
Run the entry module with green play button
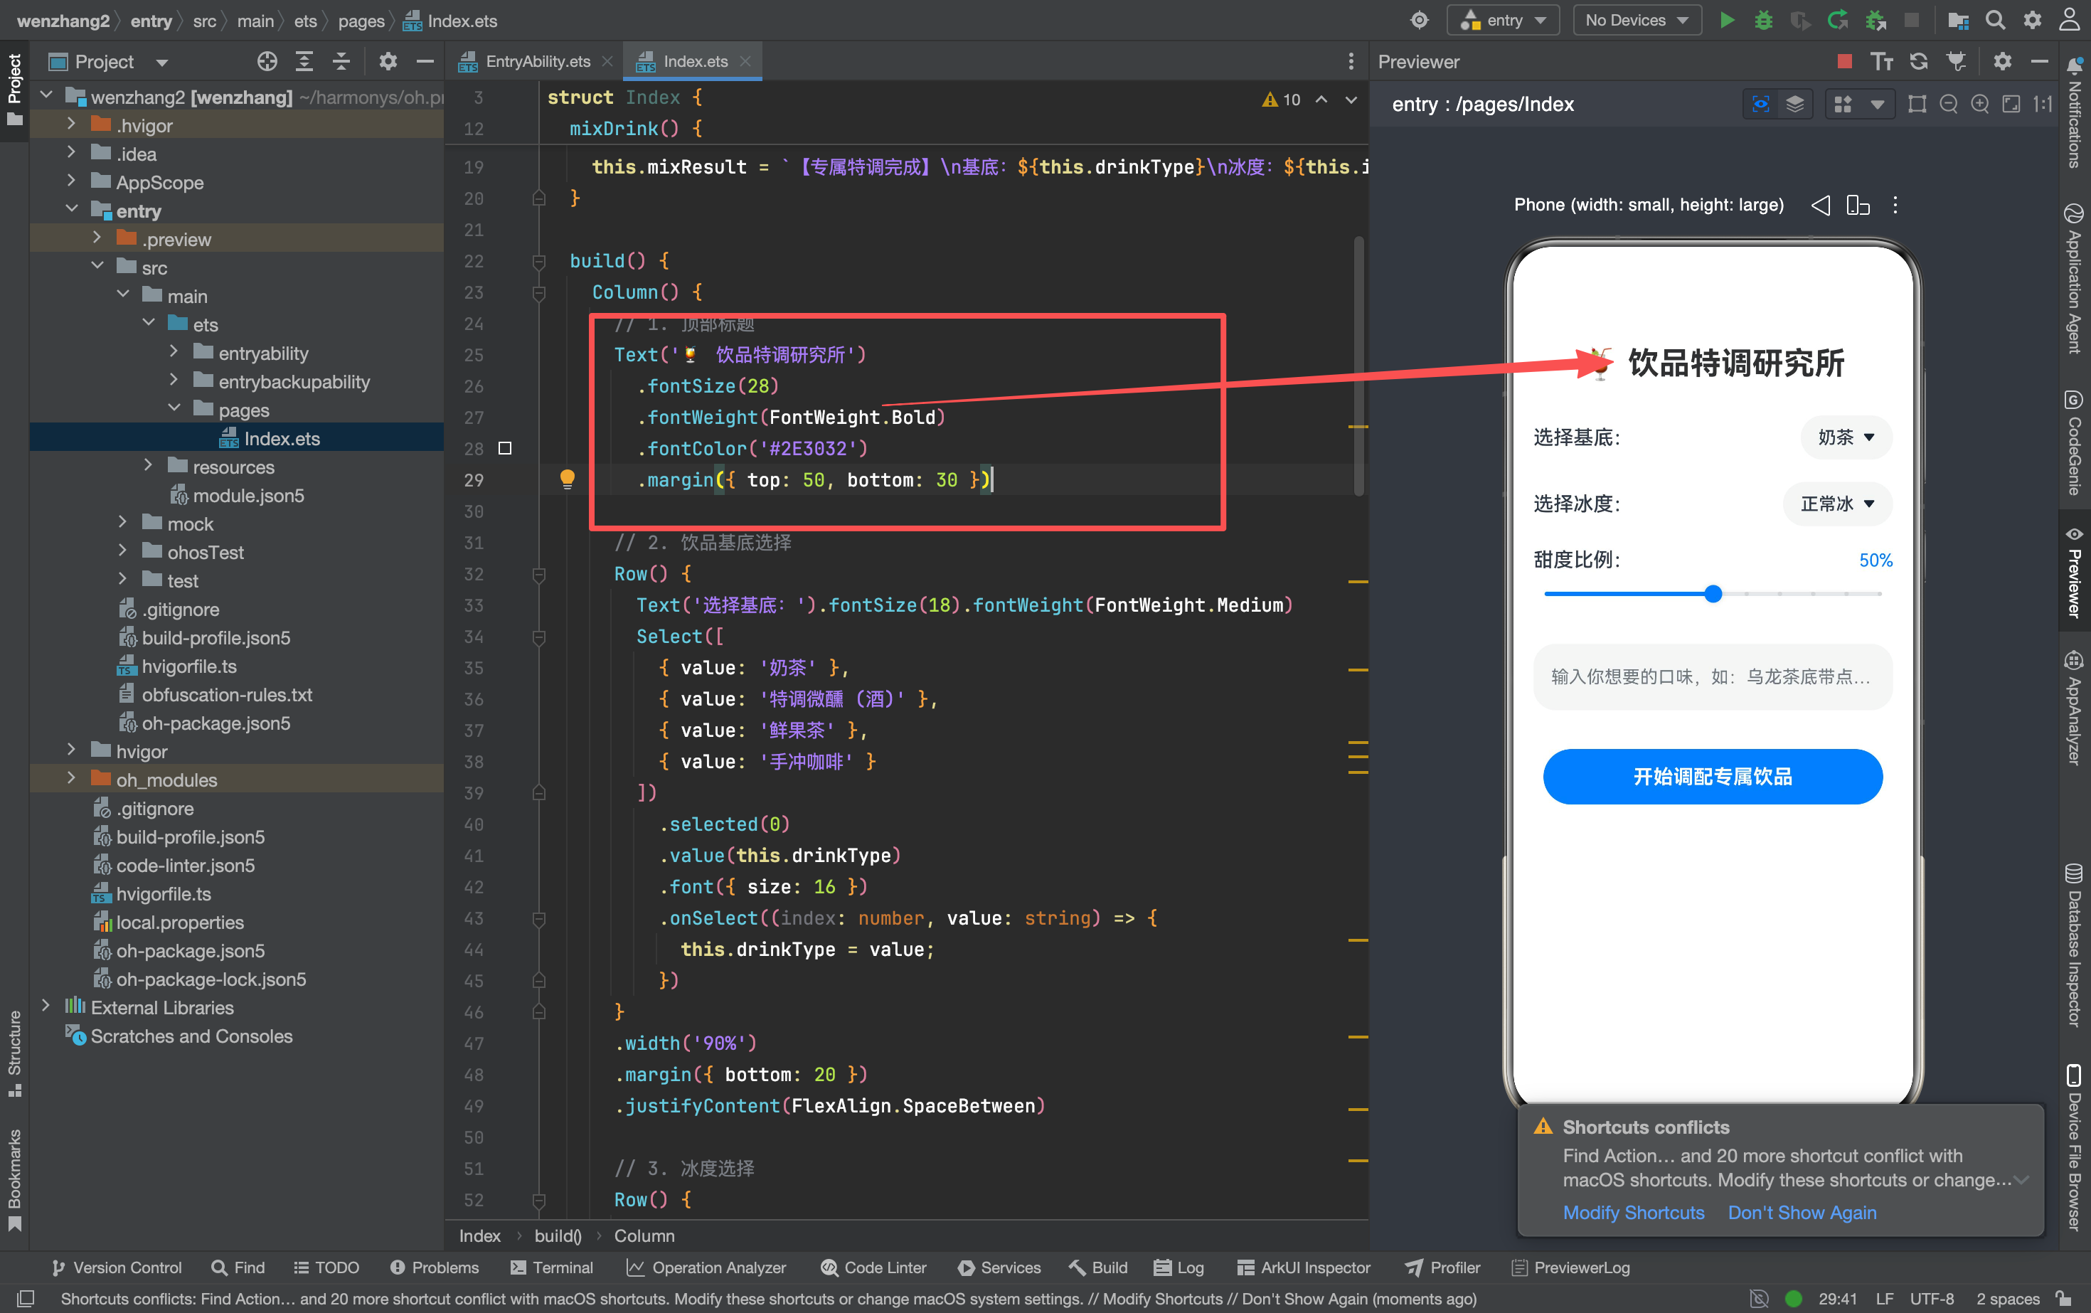click(x=1727, y=20)
